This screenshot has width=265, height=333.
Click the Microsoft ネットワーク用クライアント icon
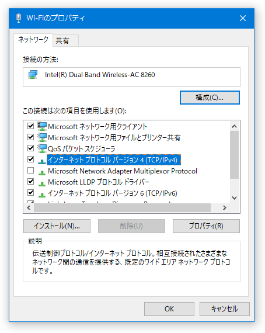click(42, 126)
